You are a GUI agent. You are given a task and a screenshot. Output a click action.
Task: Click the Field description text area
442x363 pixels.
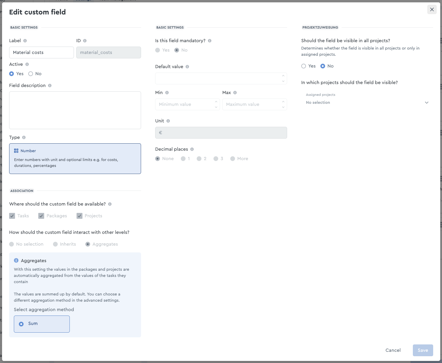click(x=75, y=110)
